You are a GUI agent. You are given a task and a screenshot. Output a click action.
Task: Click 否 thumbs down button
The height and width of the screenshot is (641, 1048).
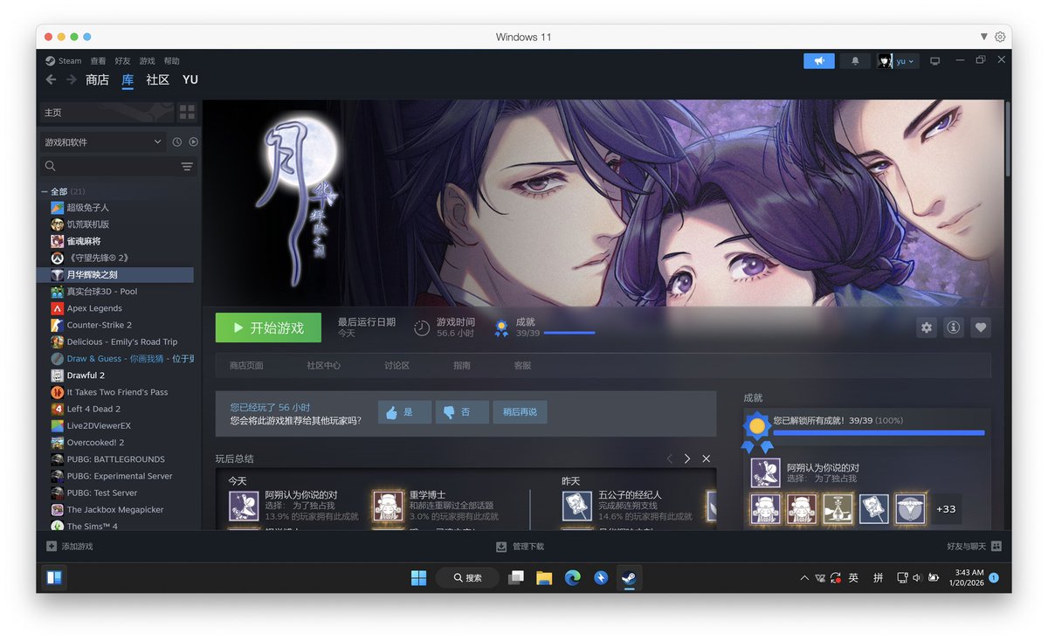tap(462, 412)
